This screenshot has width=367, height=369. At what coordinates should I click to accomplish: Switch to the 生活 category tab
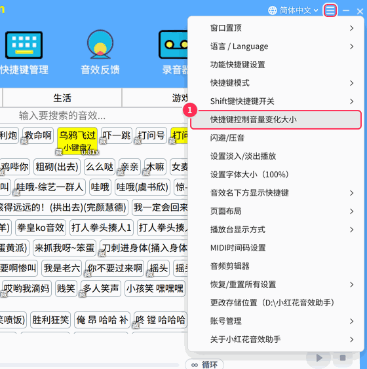point(62,98)
